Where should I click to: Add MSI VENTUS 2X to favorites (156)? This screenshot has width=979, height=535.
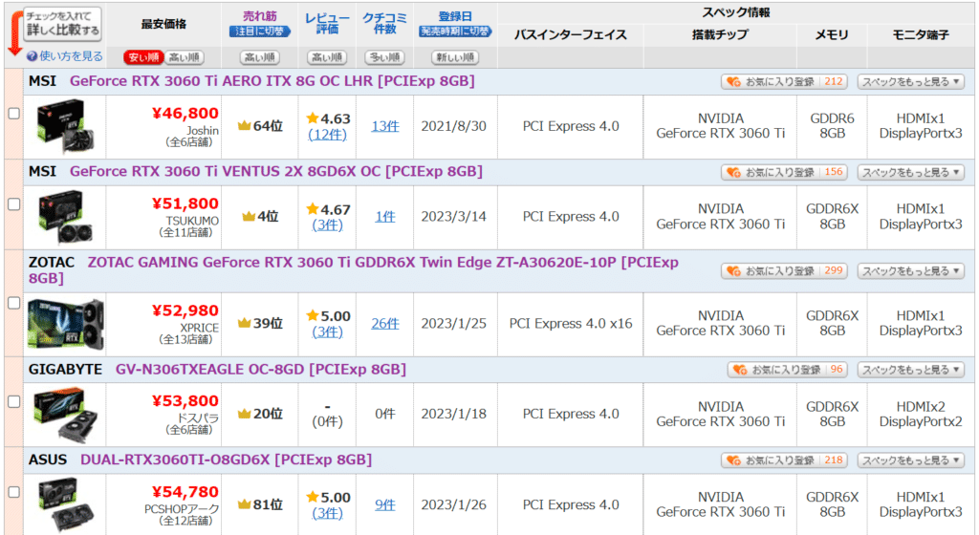click(784, 172)
